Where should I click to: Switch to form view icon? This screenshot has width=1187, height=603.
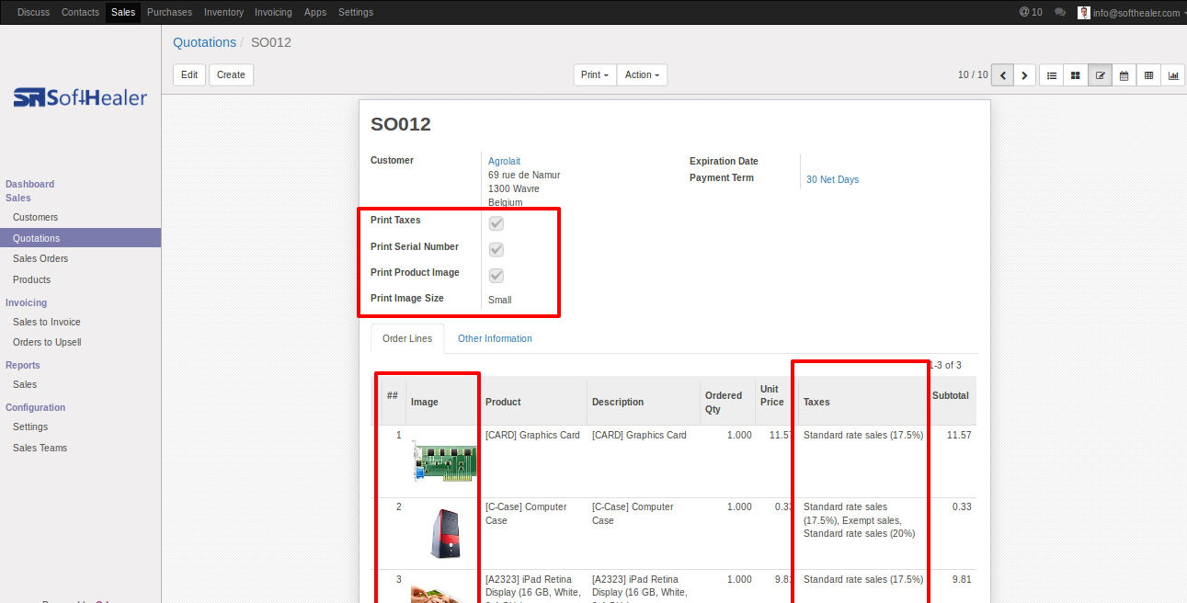coord(1100,75)
